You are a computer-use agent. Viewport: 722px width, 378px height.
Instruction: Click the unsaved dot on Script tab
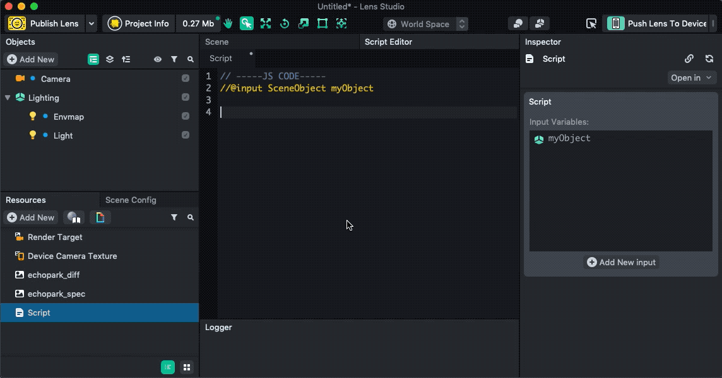click(x=251, y=54)
